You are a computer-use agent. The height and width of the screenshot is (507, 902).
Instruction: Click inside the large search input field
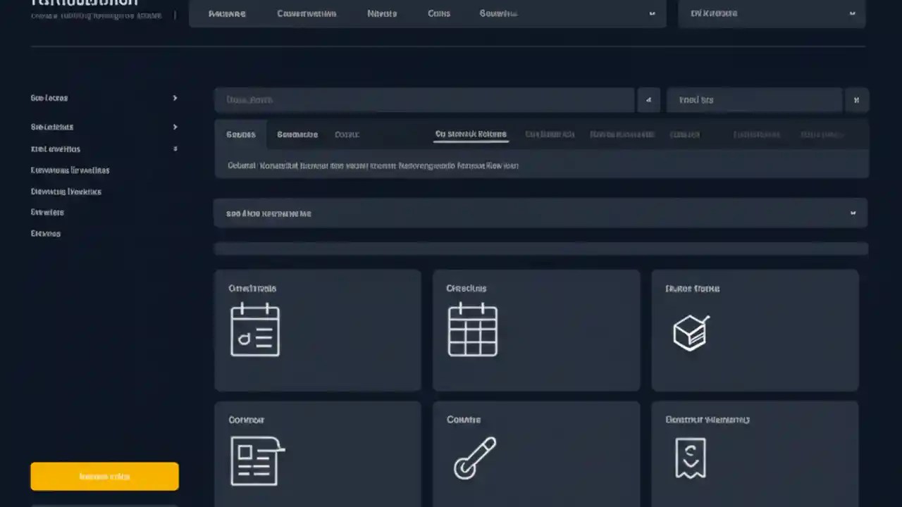click(423, 99)
